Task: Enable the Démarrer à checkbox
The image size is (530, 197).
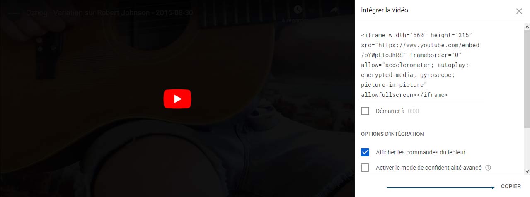Action: (x=365, y=111)
